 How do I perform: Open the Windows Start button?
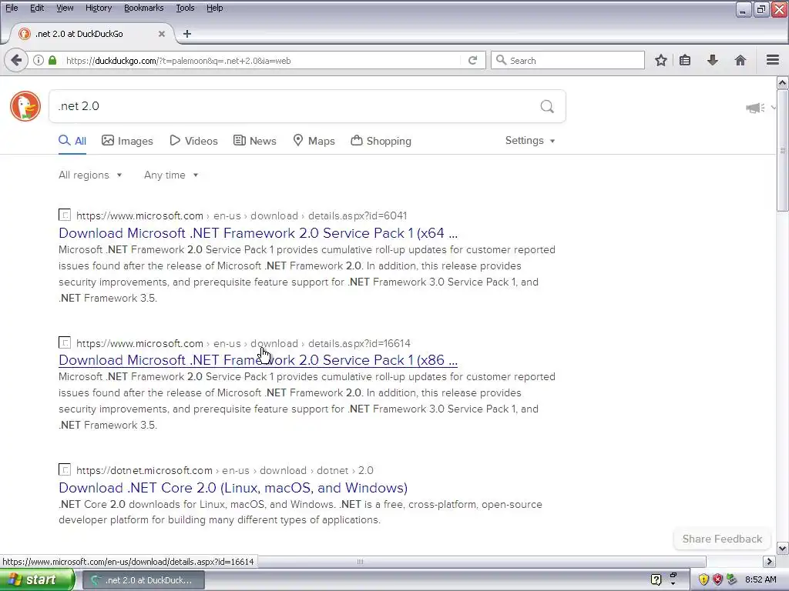[37, 579]
